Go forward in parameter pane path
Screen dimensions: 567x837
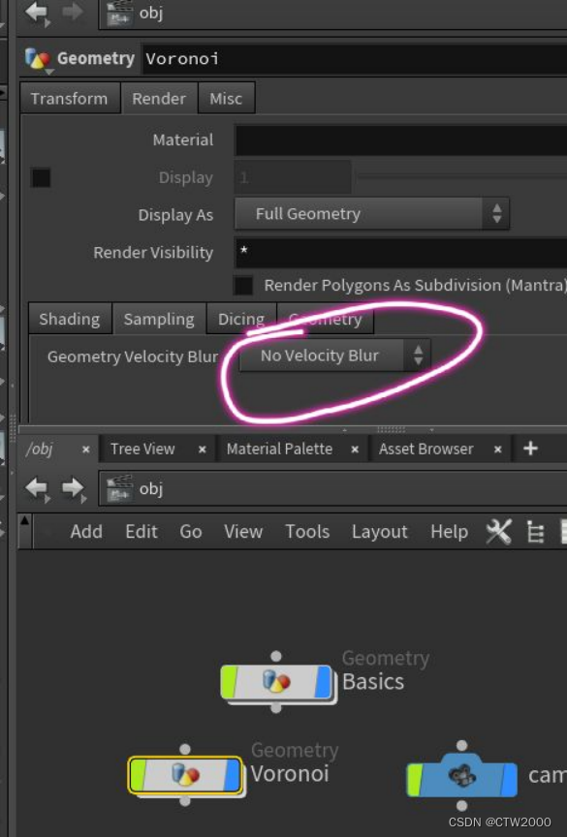(73, 12)
